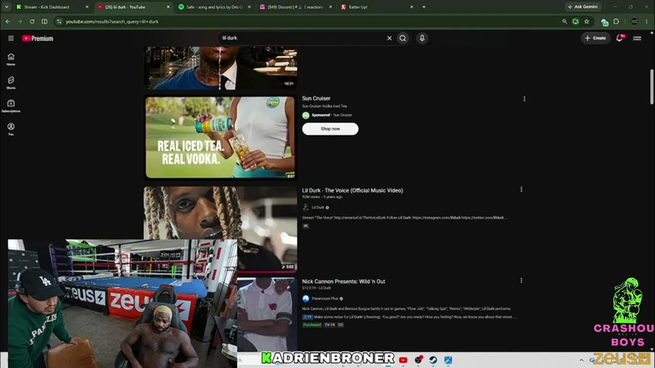This screenshot has height=368, width=655.
Task: Open the YouTube guide hamburger menu
Action: tap(11, 38)
